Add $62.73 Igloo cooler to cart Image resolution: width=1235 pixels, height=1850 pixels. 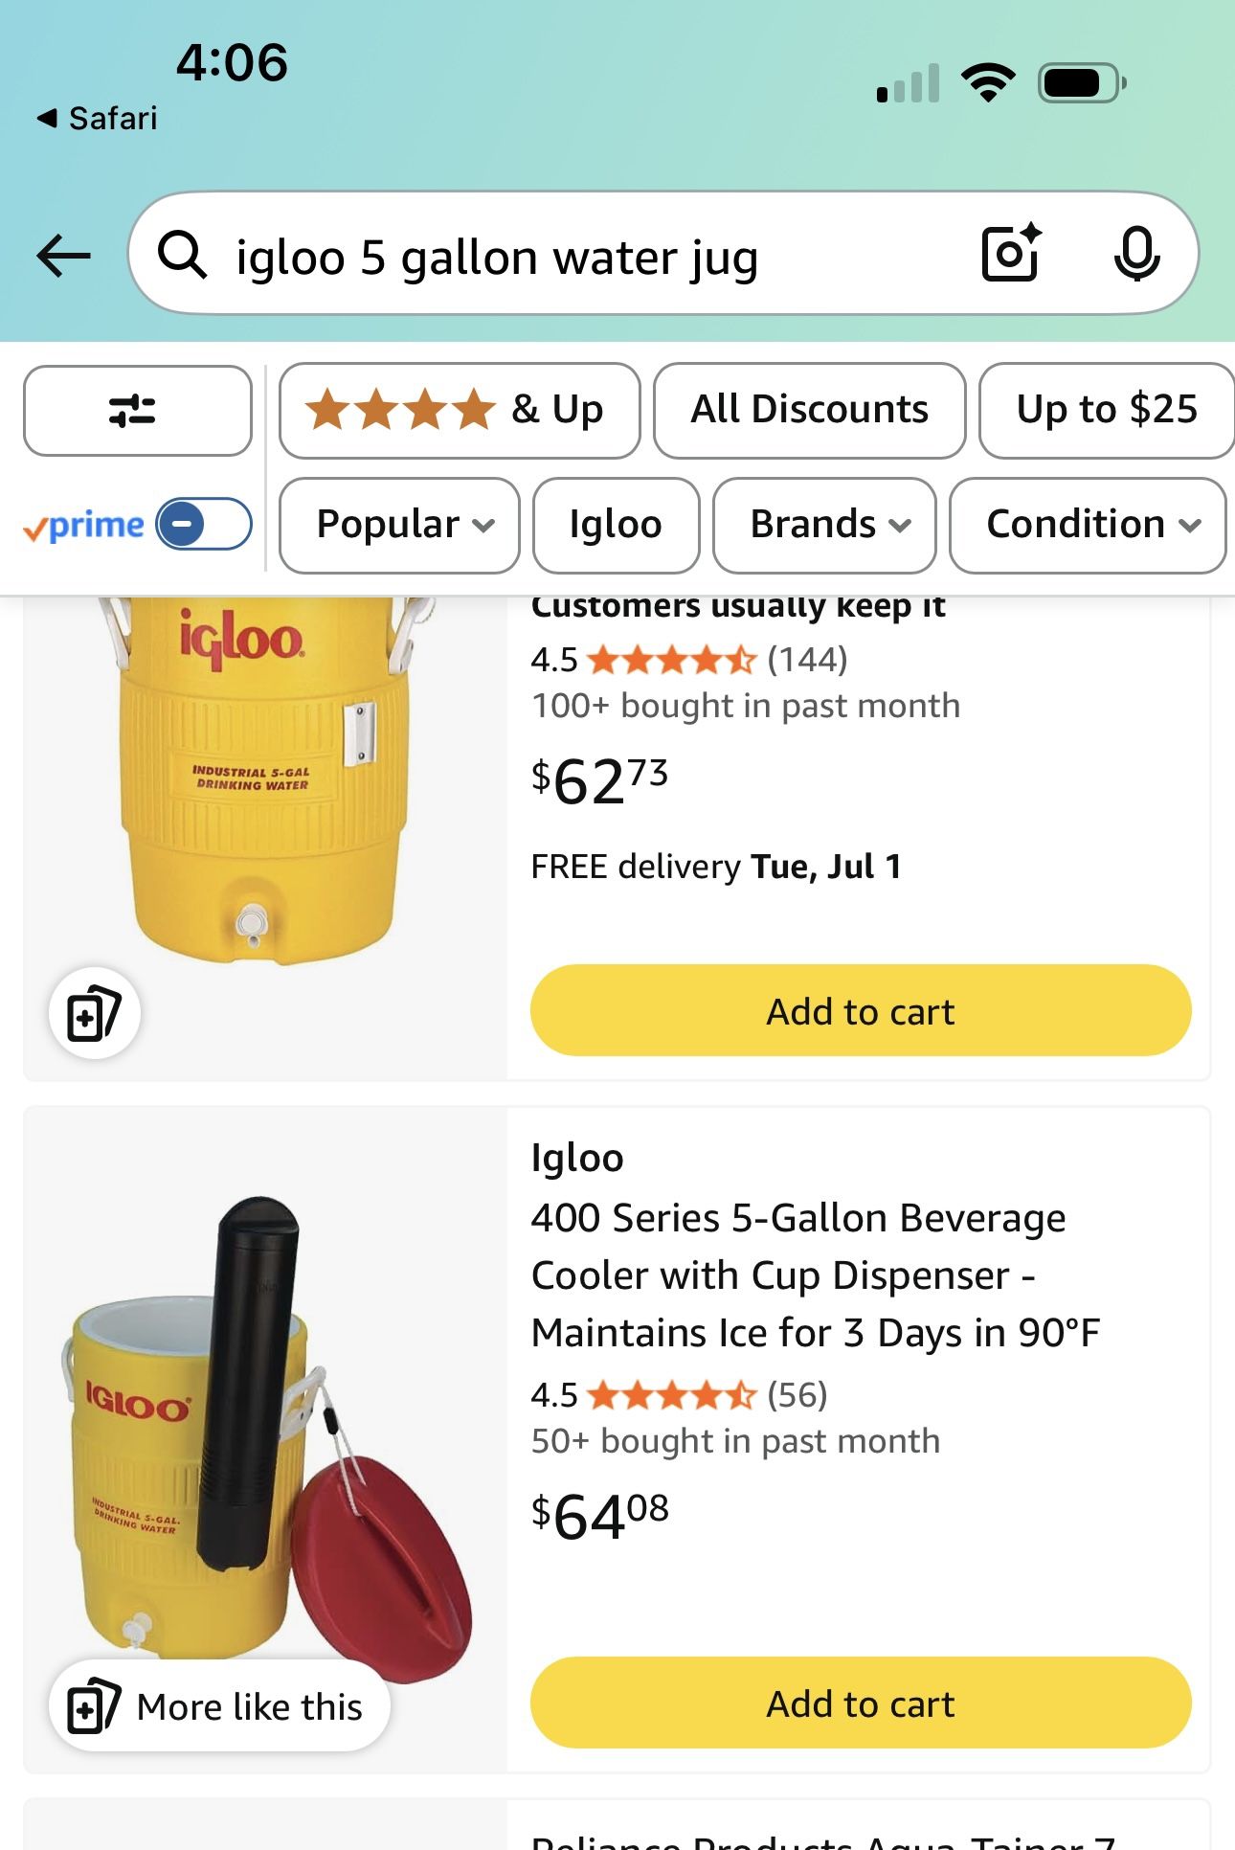[860, 1011]
